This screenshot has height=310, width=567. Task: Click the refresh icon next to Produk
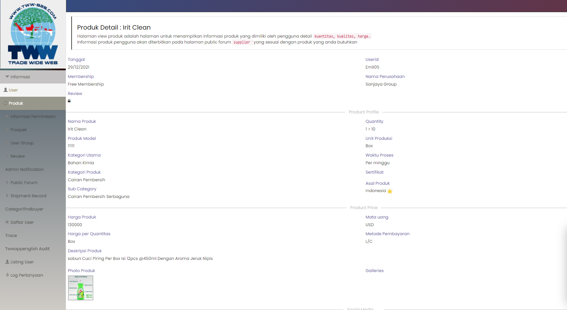pos(6,103)
